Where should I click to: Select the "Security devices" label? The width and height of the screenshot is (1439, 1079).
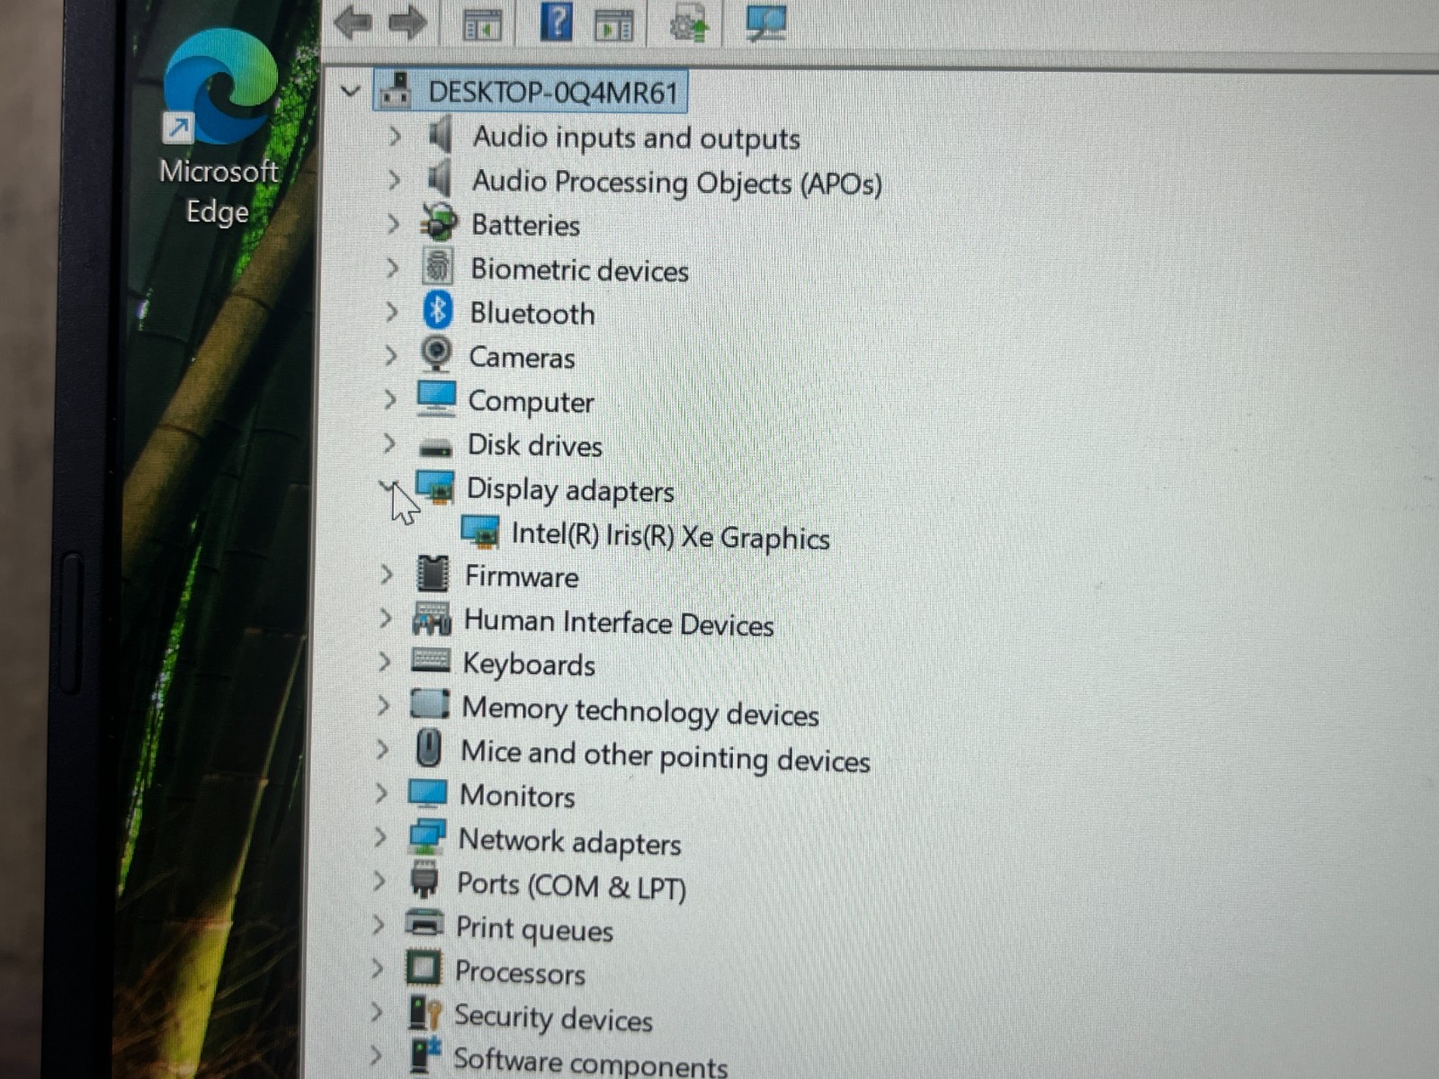tap(553, 1017)
